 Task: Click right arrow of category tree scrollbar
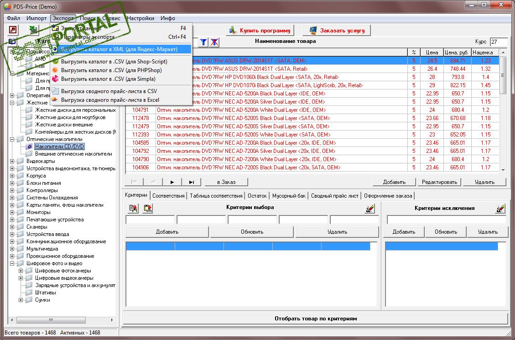tap(113, 320)
